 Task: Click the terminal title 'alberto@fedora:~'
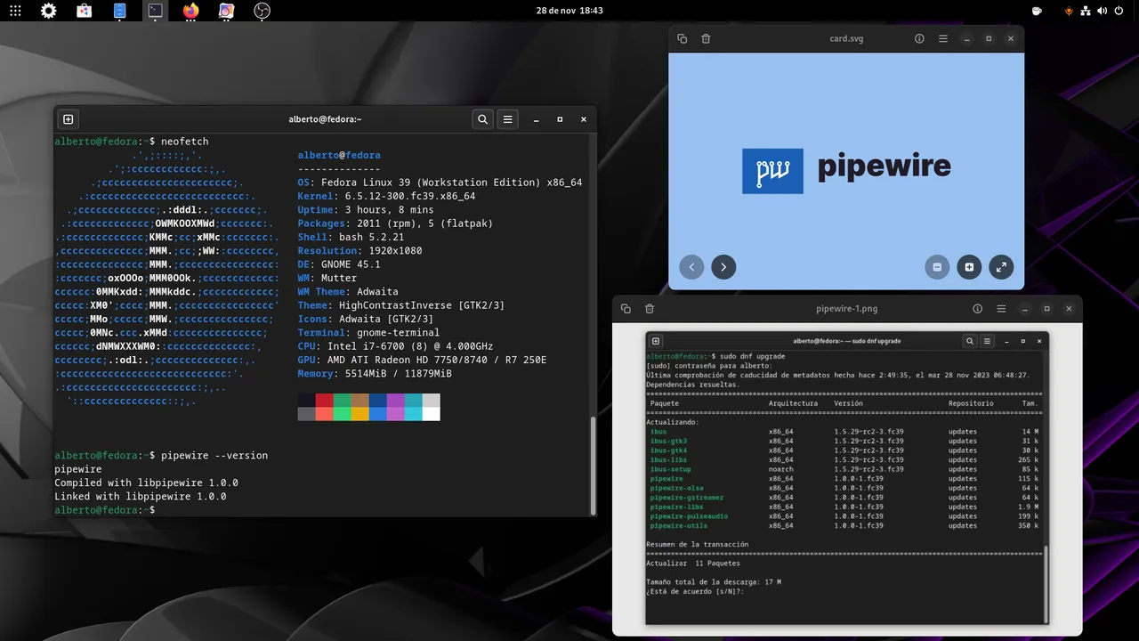[x=325, y=119]
